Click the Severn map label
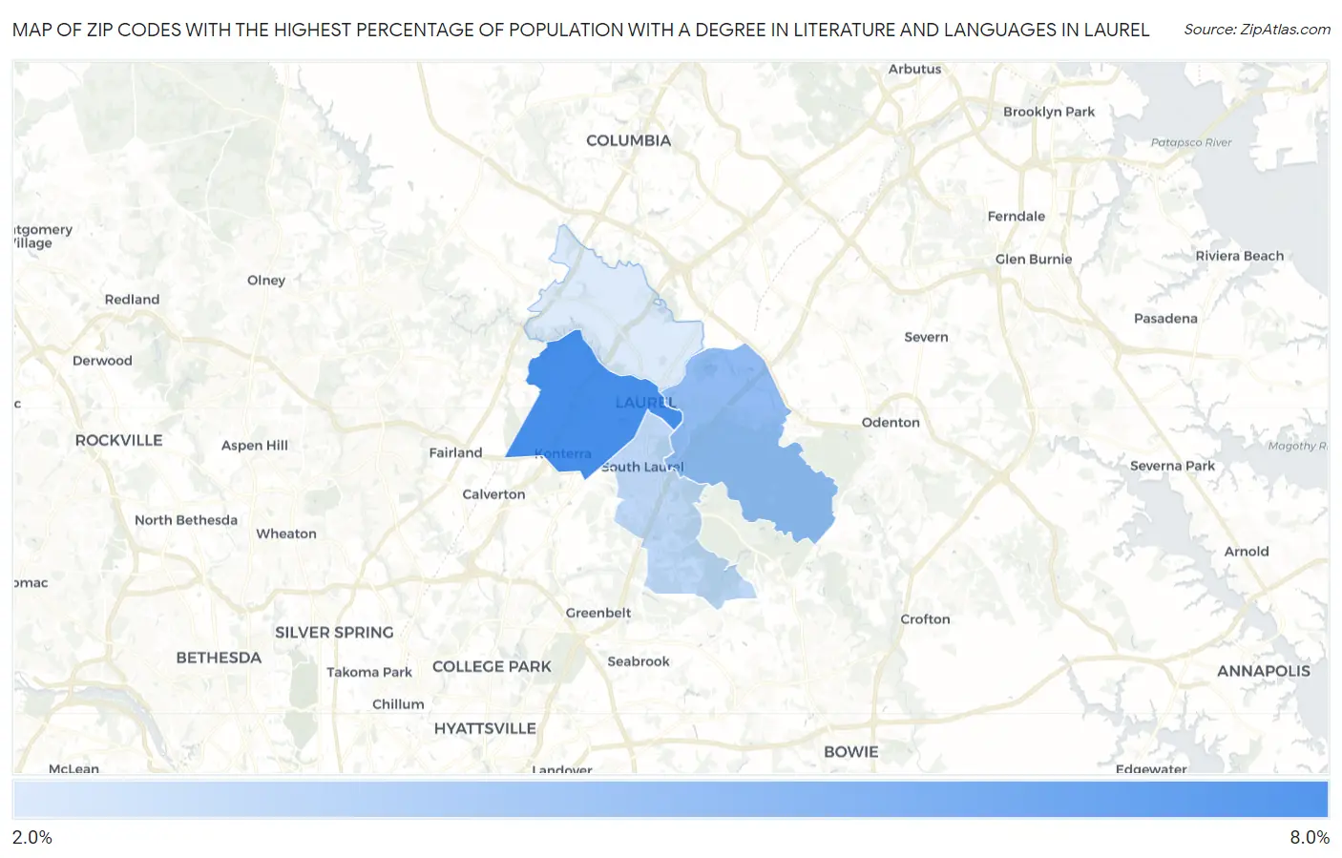 click(x=926, y=337)
